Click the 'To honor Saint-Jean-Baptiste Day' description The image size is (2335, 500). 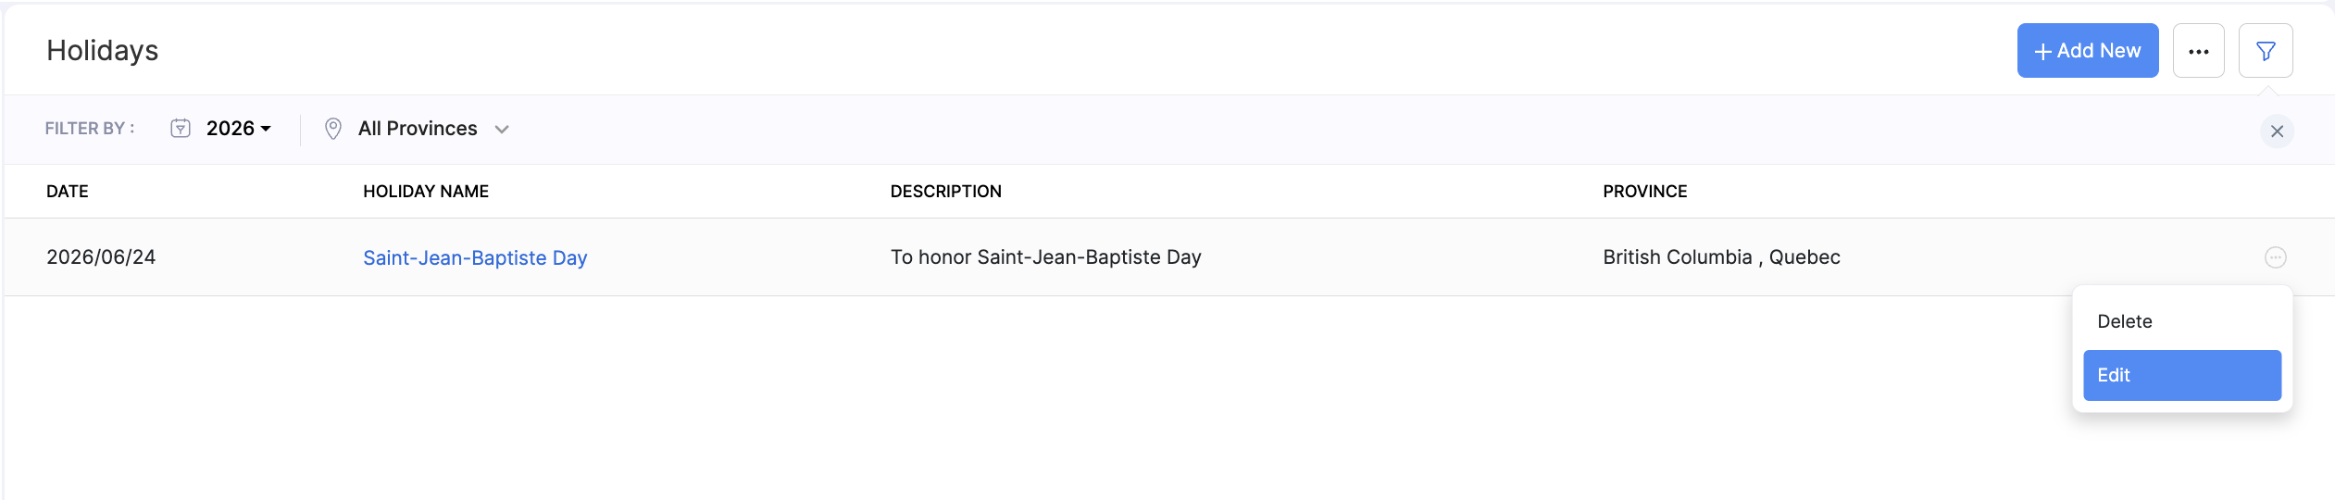point(1045,257)
